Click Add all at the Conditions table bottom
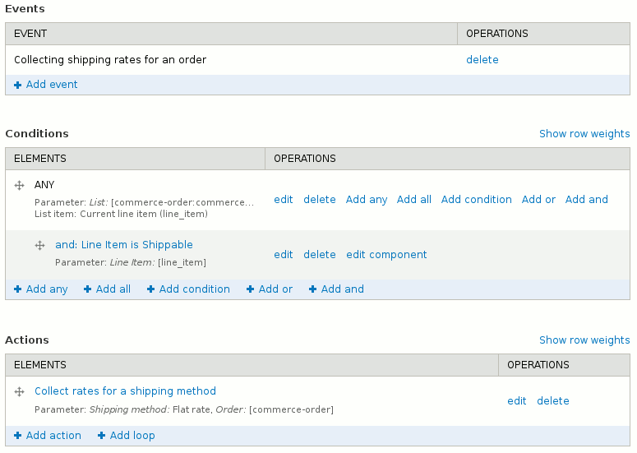The image size is (637, 453). (113, 289)
